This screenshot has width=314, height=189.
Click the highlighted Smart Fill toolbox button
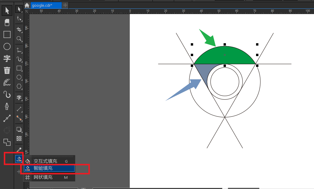19,159
